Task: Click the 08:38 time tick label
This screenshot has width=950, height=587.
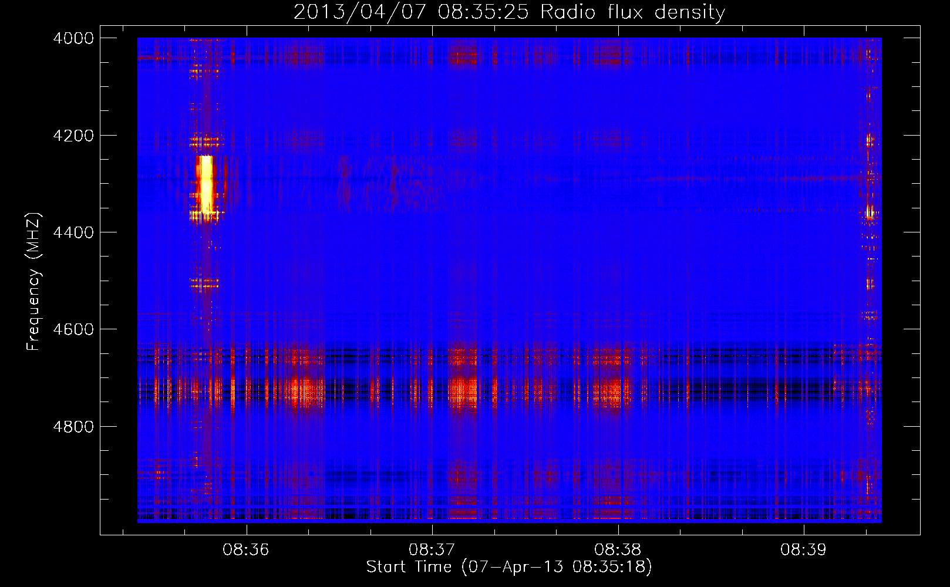Action: click(x=618, y=550)
